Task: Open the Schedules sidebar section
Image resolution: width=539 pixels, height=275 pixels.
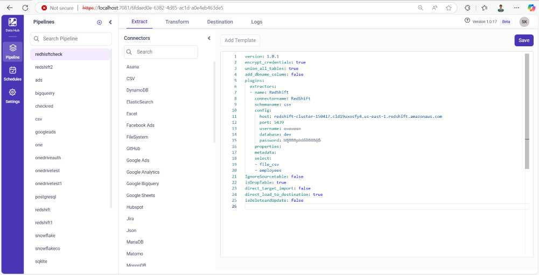Action: (12, 74)
